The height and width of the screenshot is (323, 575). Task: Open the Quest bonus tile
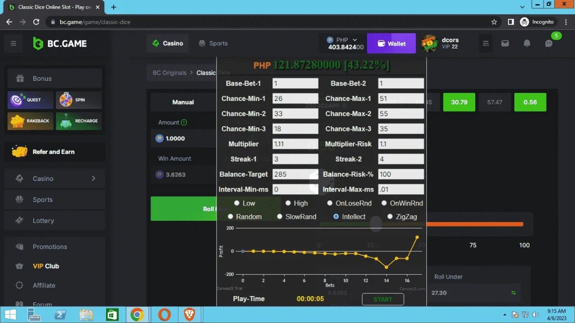[30, 100]
